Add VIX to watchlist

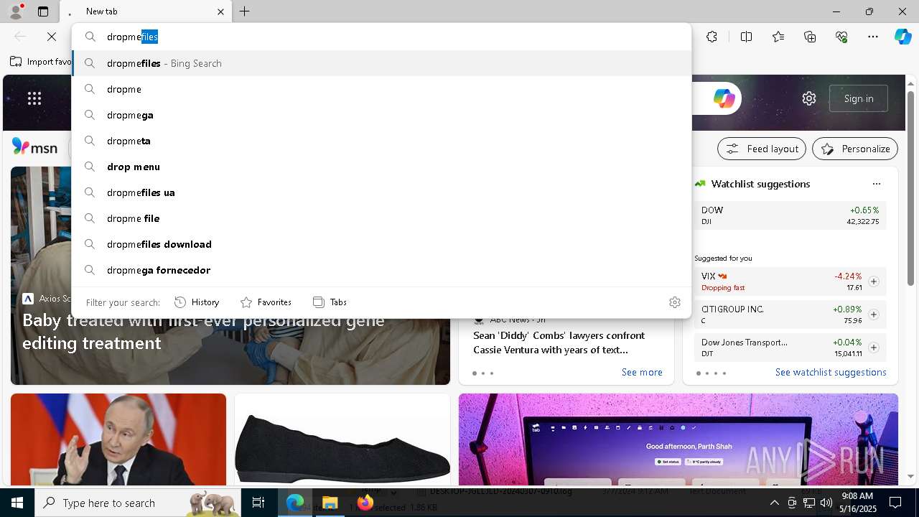(874, 281)
